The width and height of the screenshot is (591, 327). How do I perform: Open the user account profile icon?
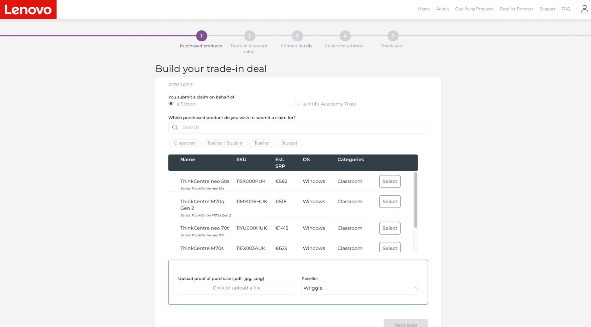(x=584, y=9)
